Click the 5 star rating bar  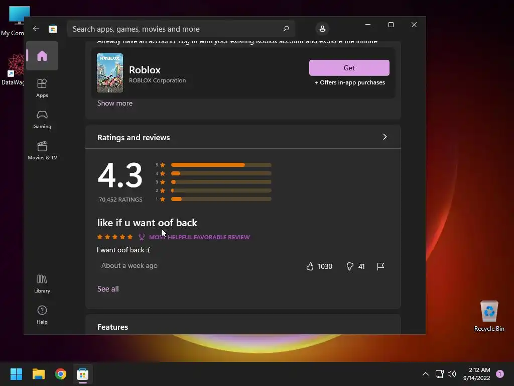pos(221,165)
